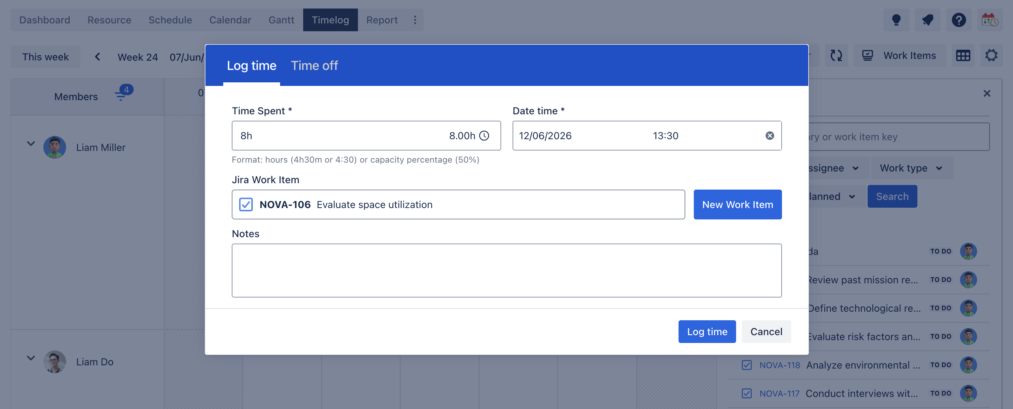Click the Members filter icon

point(121,94)
